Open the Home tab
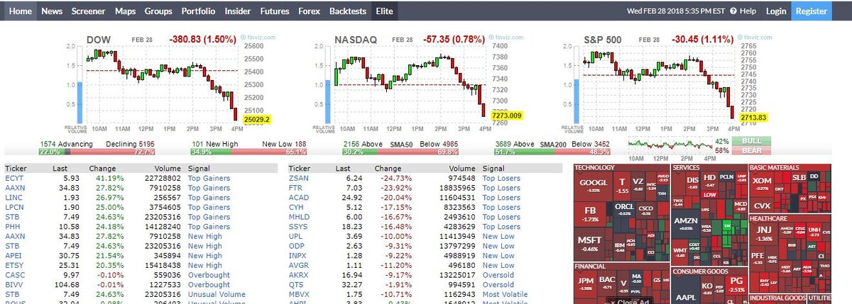 click(x=21, y=11)
